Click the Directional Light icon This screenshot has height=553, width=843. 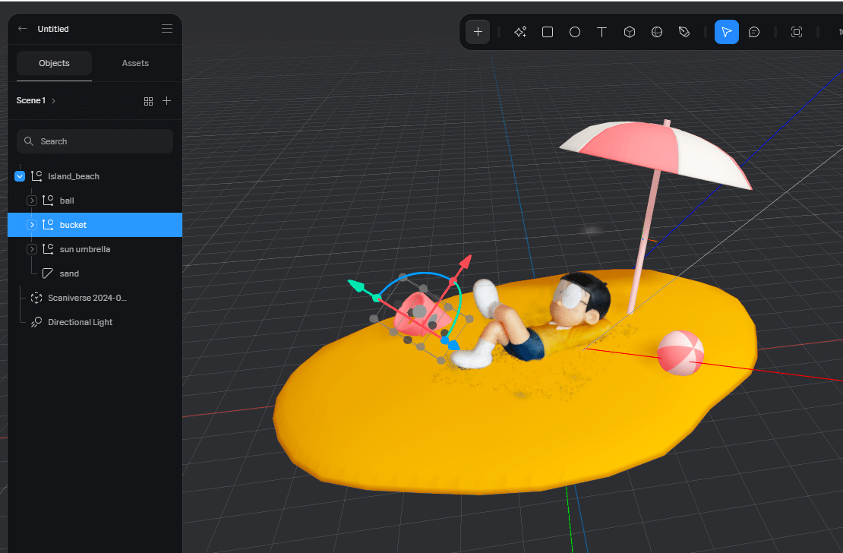(36, 321)
